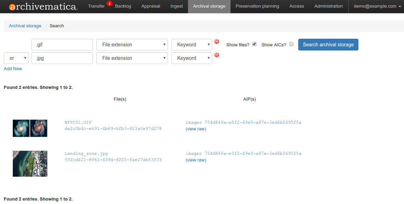Toggle the Show files checkbox
The image size is (404, 204).
point(254,44)
